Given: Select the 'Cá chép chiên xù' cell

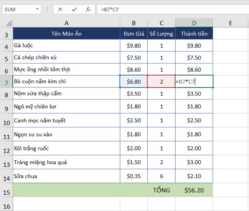Looking at the screenshot, I should pos(67,57).
